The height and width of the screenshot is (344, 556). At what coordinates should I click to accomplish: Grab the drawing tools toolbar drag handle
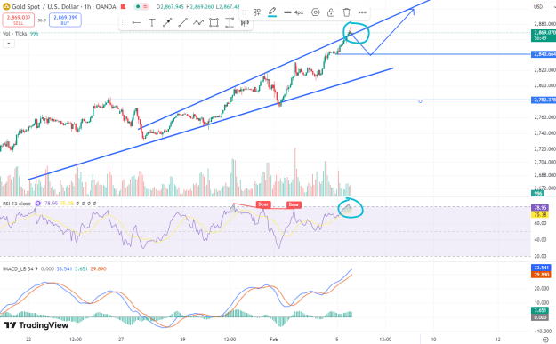point(124,23)
